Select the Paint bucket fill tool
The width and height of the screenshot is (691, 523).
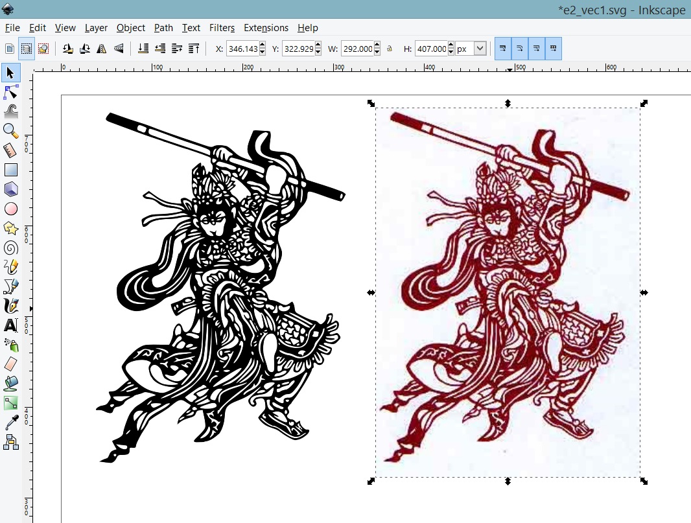[10, 384]
